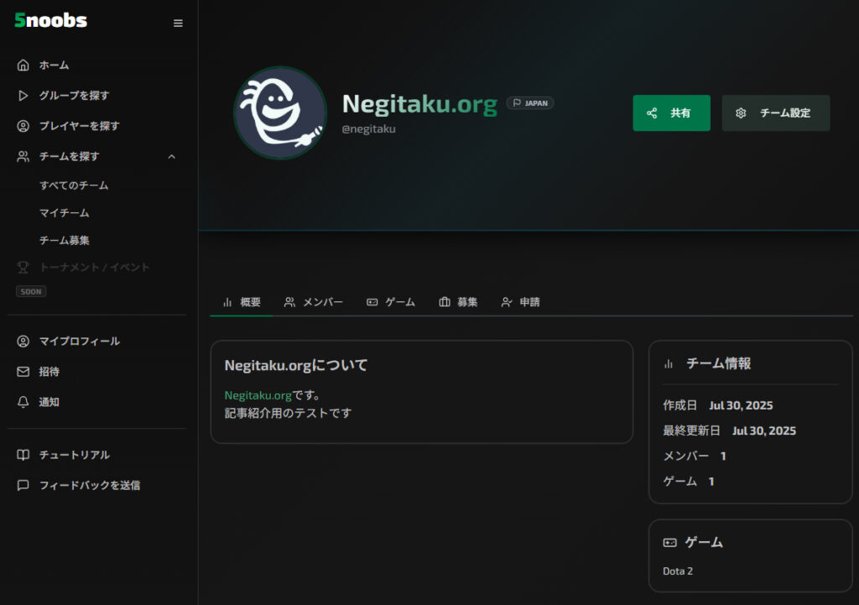Click the profile icon beside マイプロフィール
Image resolution: width=859 pixels, height=605 pixels.
point(23,342)
